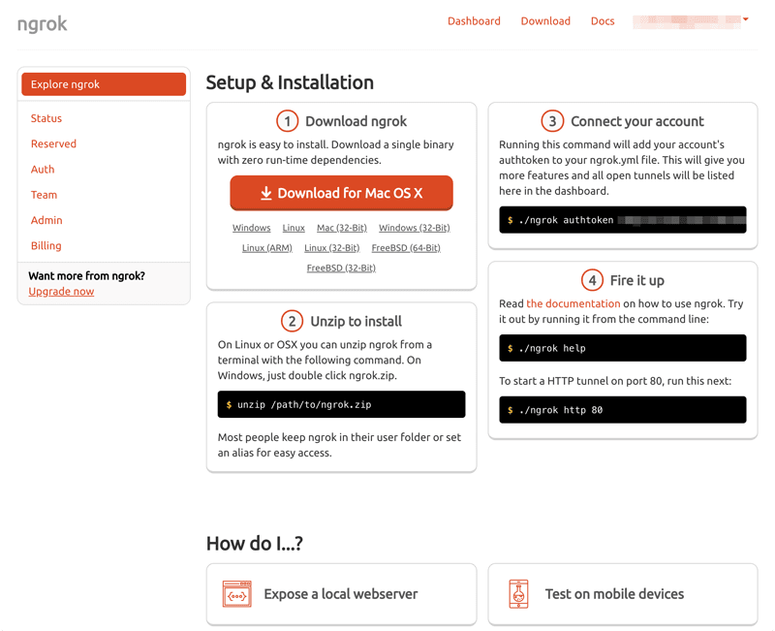775x631 pixels.
Task: Select Explore ngrok in the sidebar
Action: coord(104,84)
